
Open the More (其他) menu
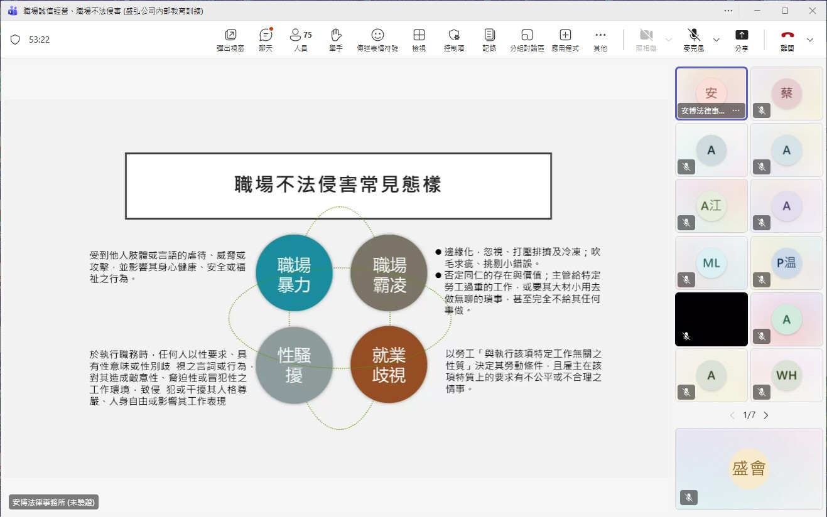tap(600, 40)
